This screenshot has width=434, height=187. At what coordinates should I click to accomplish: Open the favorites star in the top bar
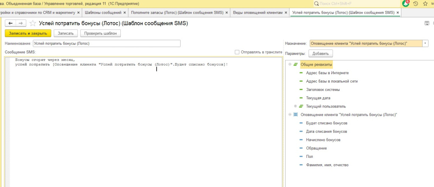pyautogui.click(x=425, y=3)
